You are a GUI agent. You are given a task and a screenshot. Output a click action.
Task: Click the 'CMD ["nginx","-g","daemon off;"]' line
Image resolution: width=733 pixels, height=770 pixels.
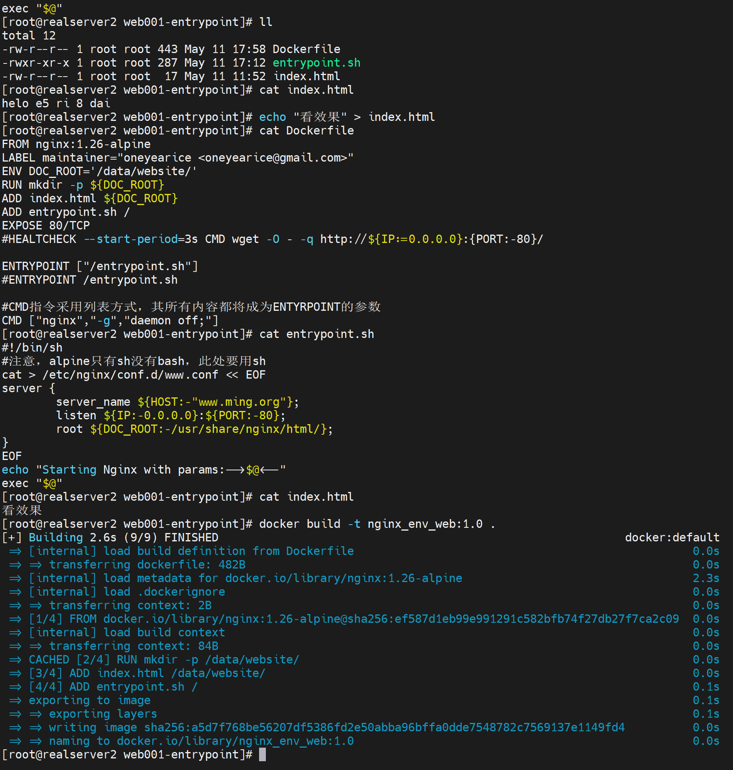tap(110, 320)
